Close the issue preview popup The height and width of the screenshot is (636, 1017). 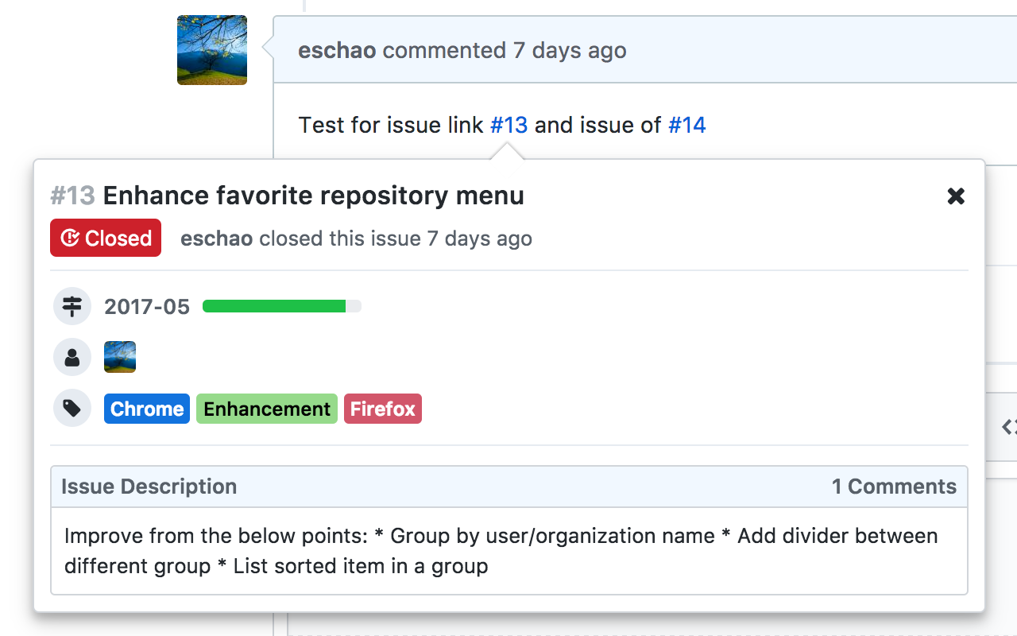tap(956, 196)
